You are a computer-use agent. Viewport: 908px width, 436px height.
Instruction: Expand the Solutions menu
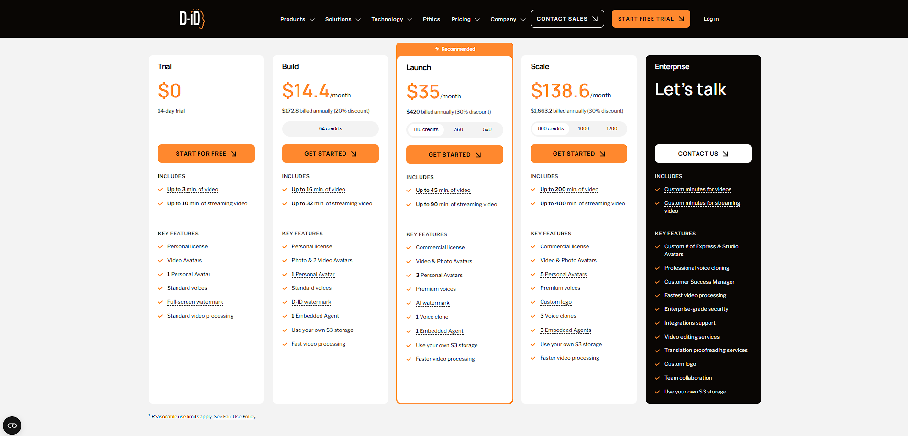[x=343, y=19]
